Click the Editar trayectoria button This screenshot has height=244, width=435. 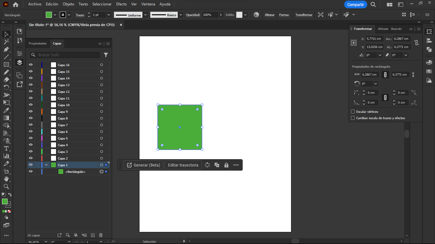(x=183, y=165)
